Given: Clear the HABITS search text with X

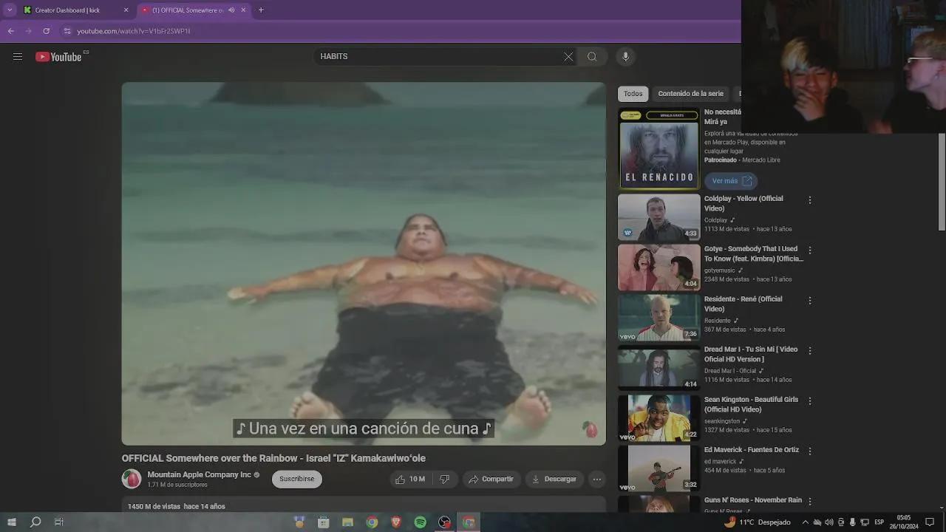Looking at the screenshot, I should [568, 57].
